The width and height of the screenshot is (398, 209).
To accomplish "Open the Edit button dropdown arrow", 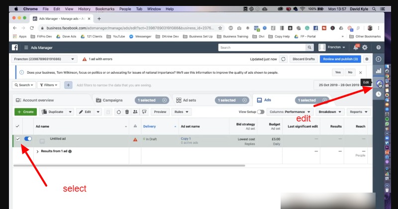I will (98, 112).
